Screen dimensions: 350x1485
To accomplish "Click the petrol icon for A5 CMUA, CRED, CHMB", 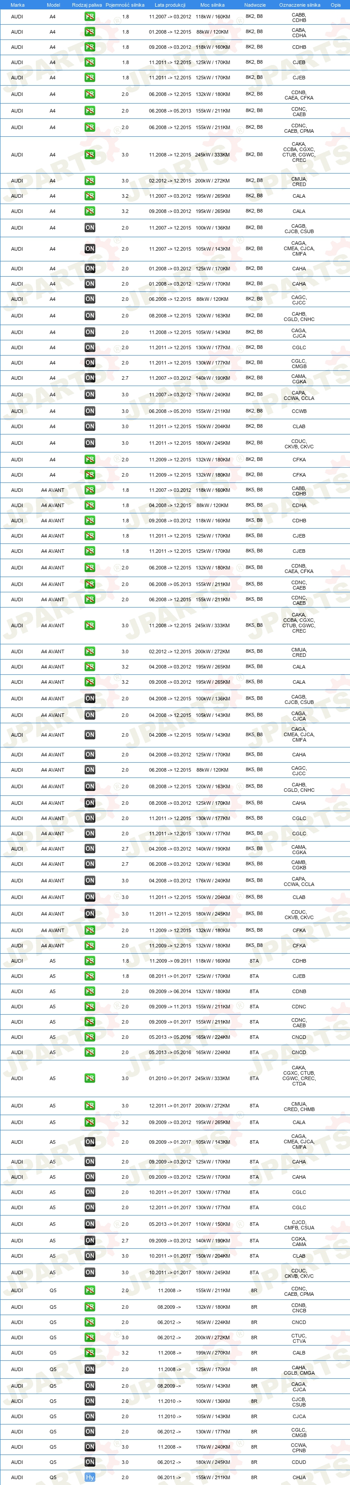I will (90, 1106).
